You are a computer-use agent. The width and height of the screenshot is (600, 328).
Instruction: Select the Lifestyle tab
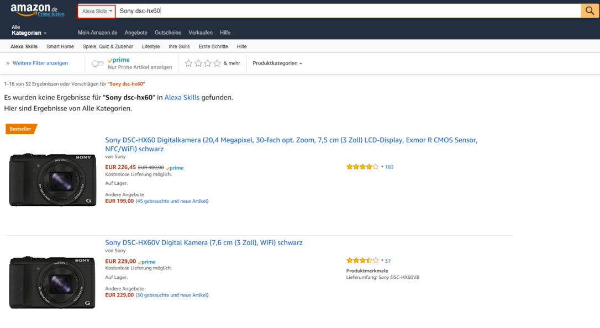[x=151, y=46]
